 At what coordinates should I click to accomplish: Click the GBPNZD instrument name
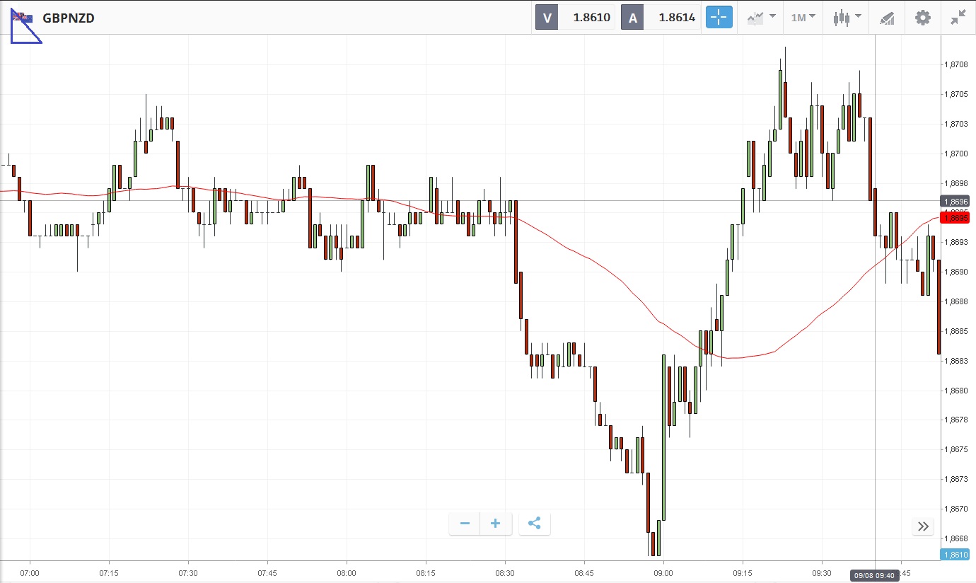coord(69,18)
